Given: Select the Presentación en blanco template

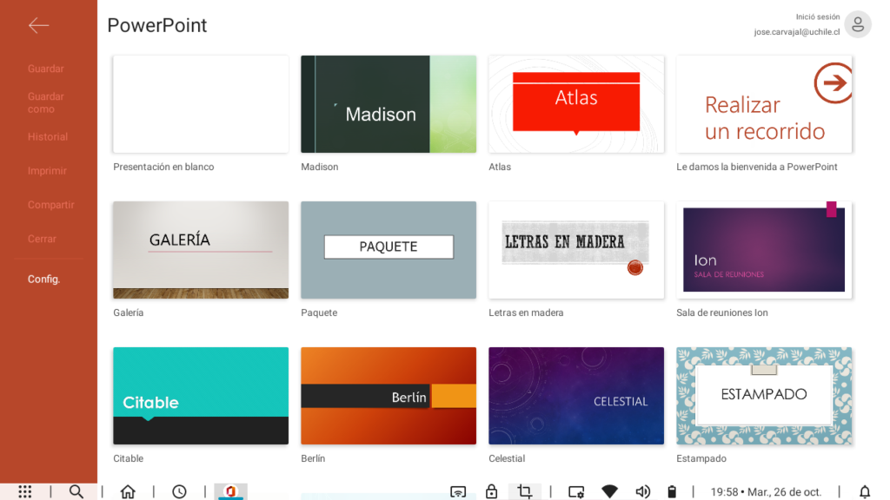Looking at the screenshot, I should (x=201, y=104).
